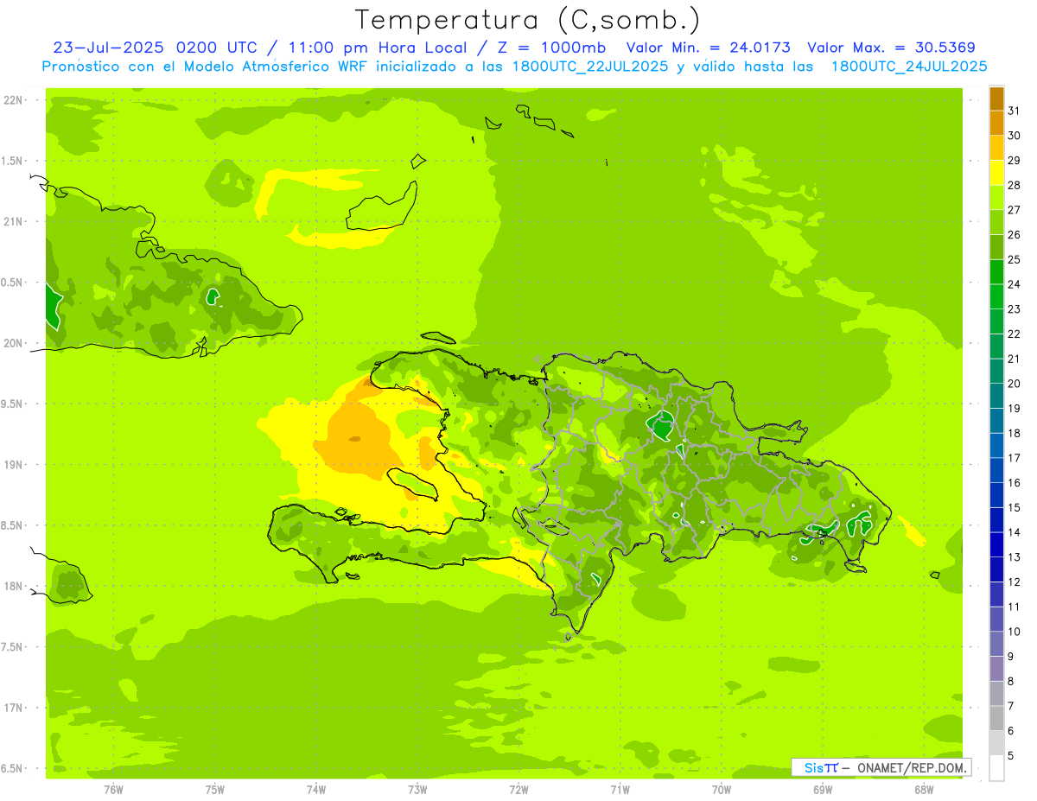
Task: Click the legend value label '31'
Action: pos(1015,111)
